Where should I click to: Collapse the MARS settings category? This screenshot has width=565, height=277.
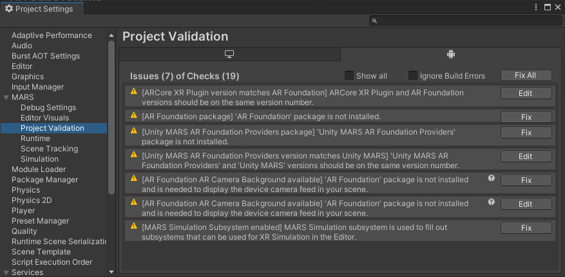point(6,97)
